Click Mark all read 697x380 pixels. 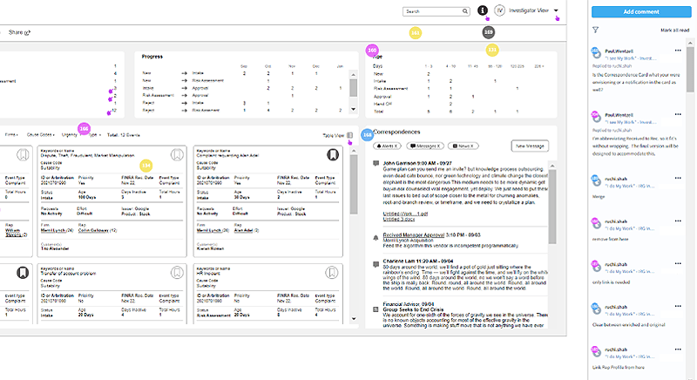674,31
